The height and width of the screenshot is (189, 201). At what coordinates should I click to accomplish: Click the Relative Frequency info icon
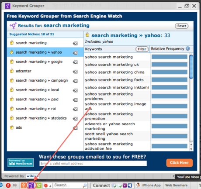click(x=188, y=48)
